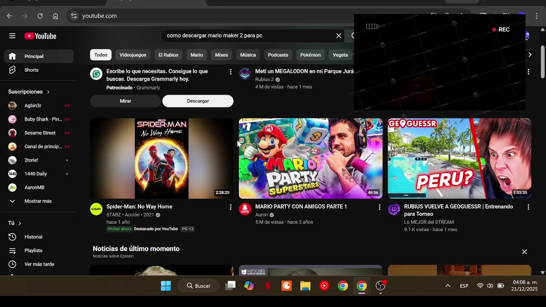The image size is (546, 307).
Task: Switch ESP keyboard language indicator
Action: [x=464, y=286]
